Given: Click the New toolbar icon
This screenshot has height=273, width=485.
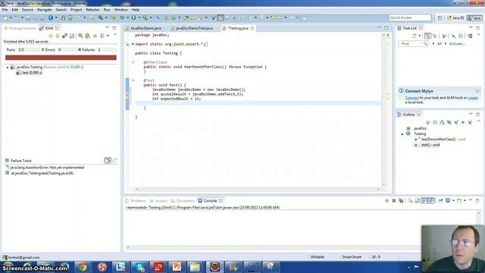Looking at the screenshot, I should [5, 18].
